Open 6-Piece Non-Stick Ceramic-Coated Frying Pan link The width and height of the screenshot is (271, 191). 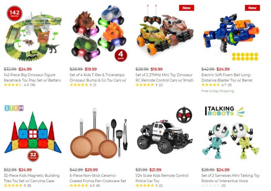(98, 178)
